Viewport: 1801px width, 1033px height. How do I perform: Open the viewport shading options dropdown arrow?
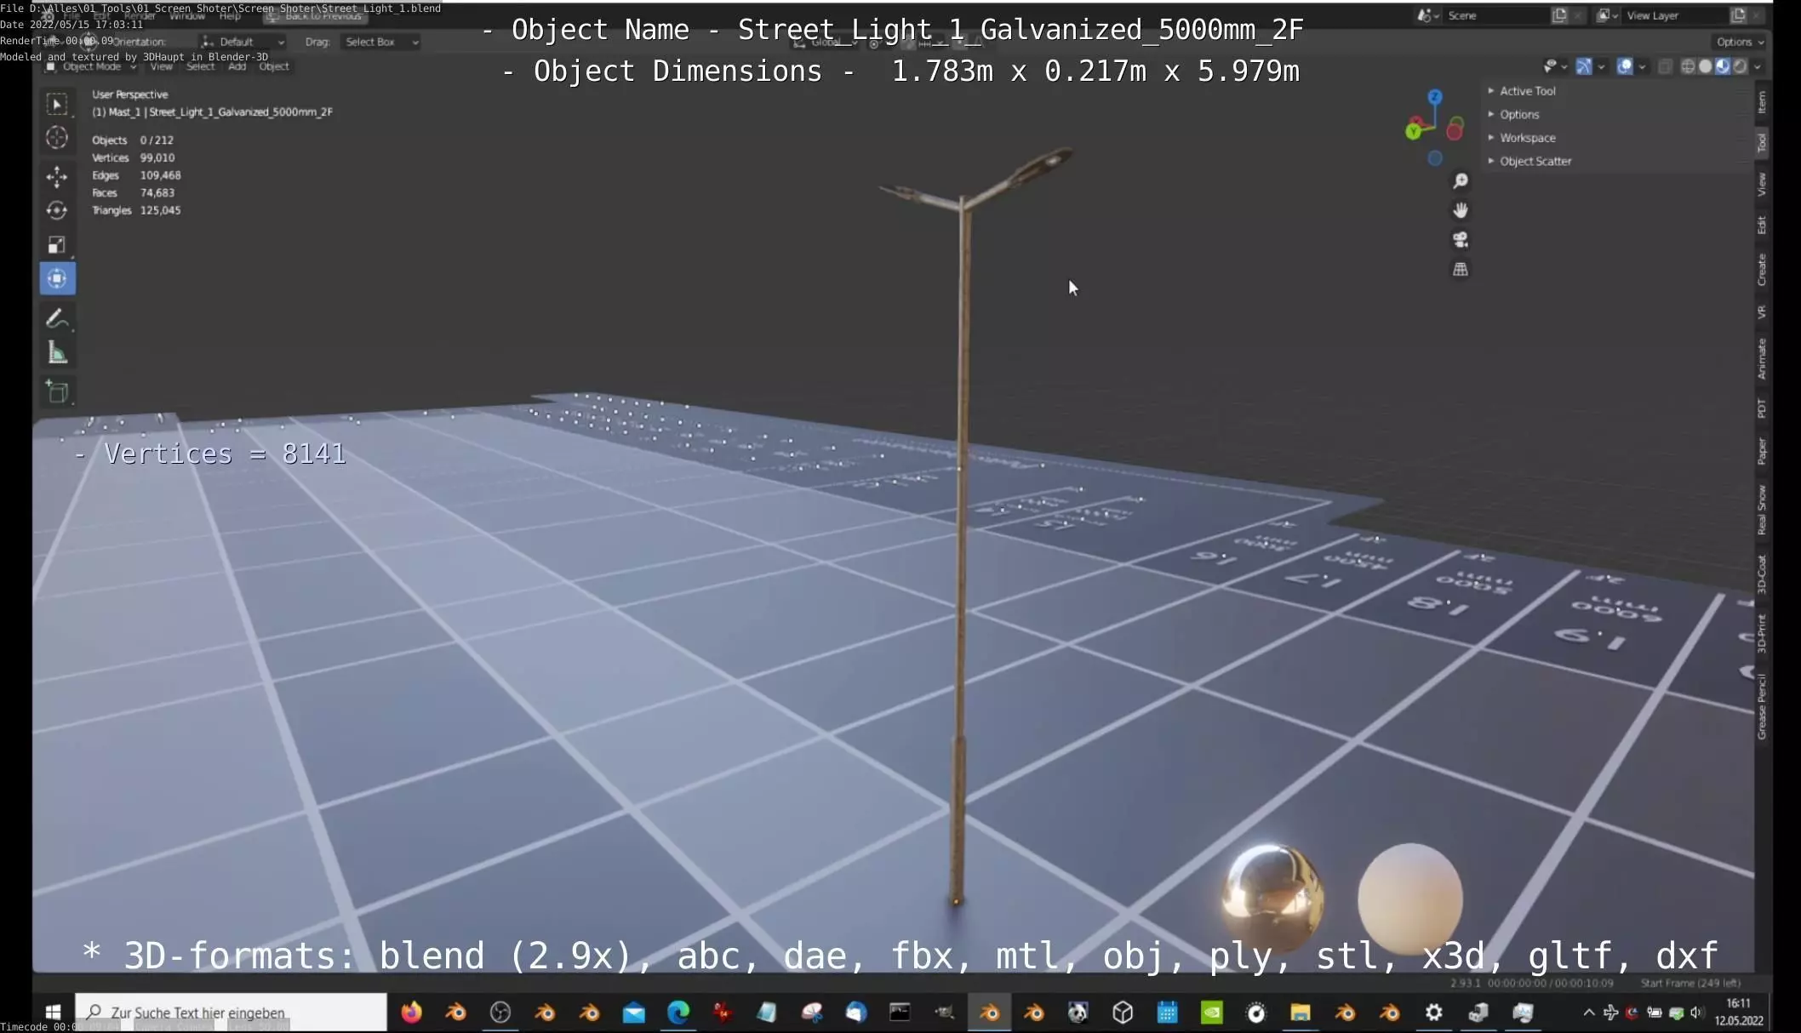[1758, 66]
